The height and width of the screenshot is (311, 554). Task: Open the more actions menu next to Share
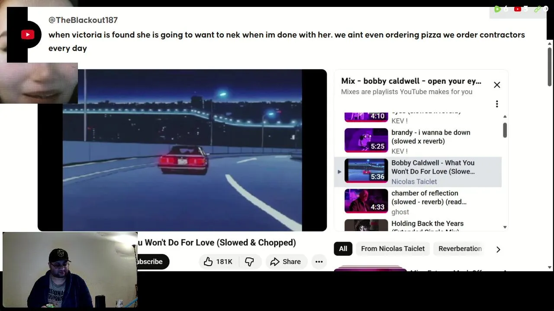tap(319, 262)
